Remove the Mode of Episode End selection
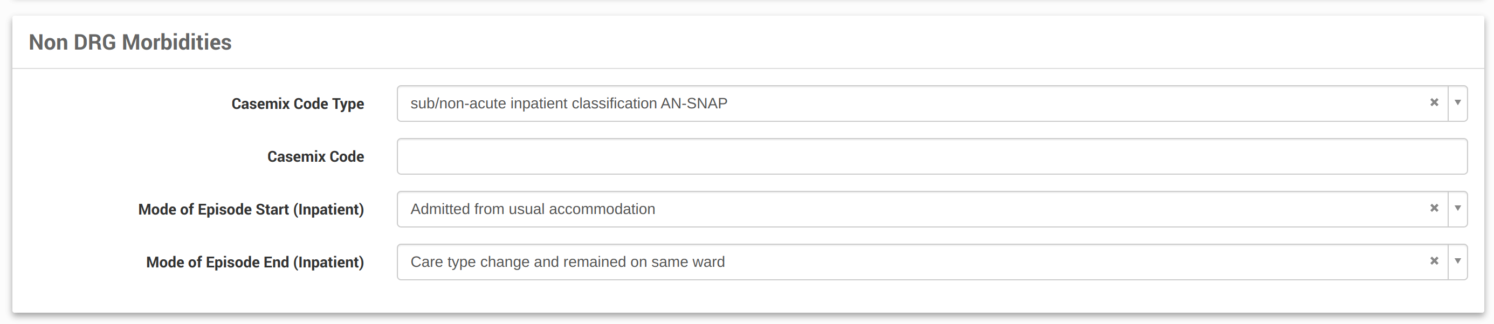This screenshot has width=1494, height=324. [x=1434, y=261]
